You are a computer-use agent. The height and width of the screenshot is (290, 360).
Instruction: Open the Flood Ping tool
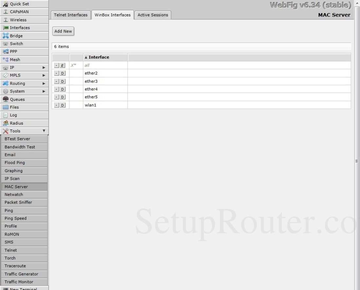[24, 163]
